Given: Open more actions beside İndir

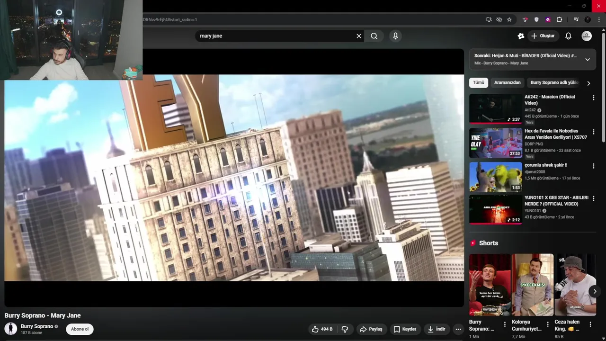Looking at the screenshot, I should (458, 329).
